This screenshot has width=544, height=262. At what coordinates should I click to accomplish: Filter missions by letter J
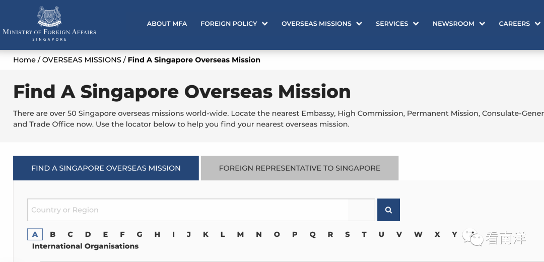189,235
